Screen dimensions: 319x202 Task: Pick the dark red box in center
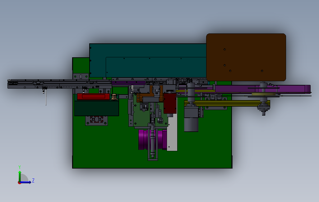[170, 103]
